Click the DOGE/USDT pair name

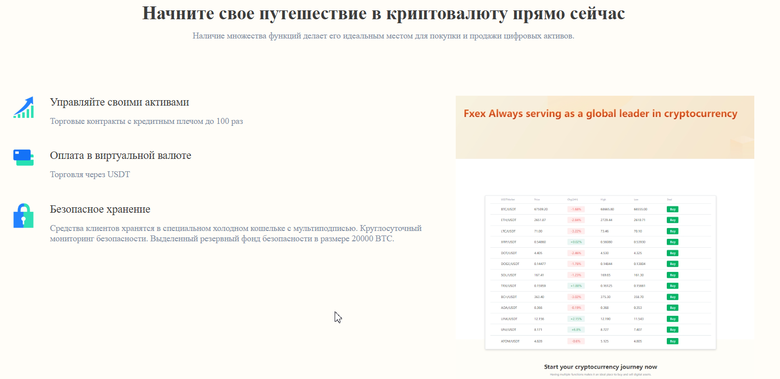[x=510, y=264]
